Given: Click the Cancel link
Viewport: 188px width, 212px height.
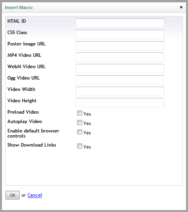Looking at the screenshot, I should pos(35,195).
